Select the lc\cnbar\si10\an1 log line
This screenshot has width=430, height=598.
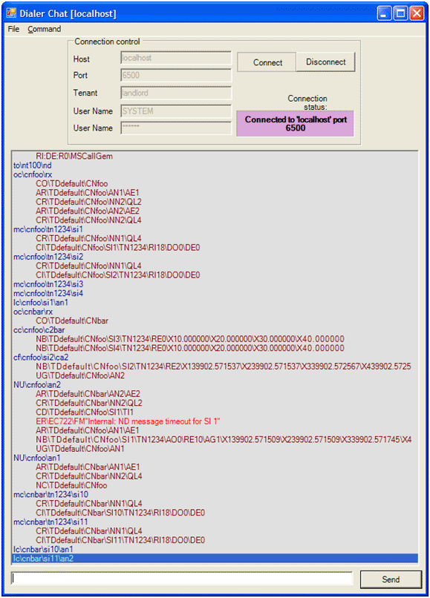(x=43, y=549)
